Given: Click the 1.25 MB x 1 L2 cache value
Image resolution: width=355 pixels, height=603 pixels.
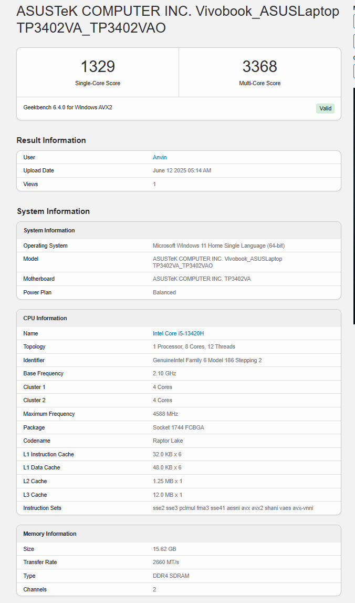Looking at the screenshot, I should pyautogui.click(x=168, y=482).
